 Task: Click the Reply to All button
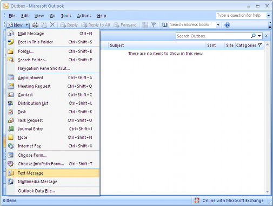tap(96, 25)
